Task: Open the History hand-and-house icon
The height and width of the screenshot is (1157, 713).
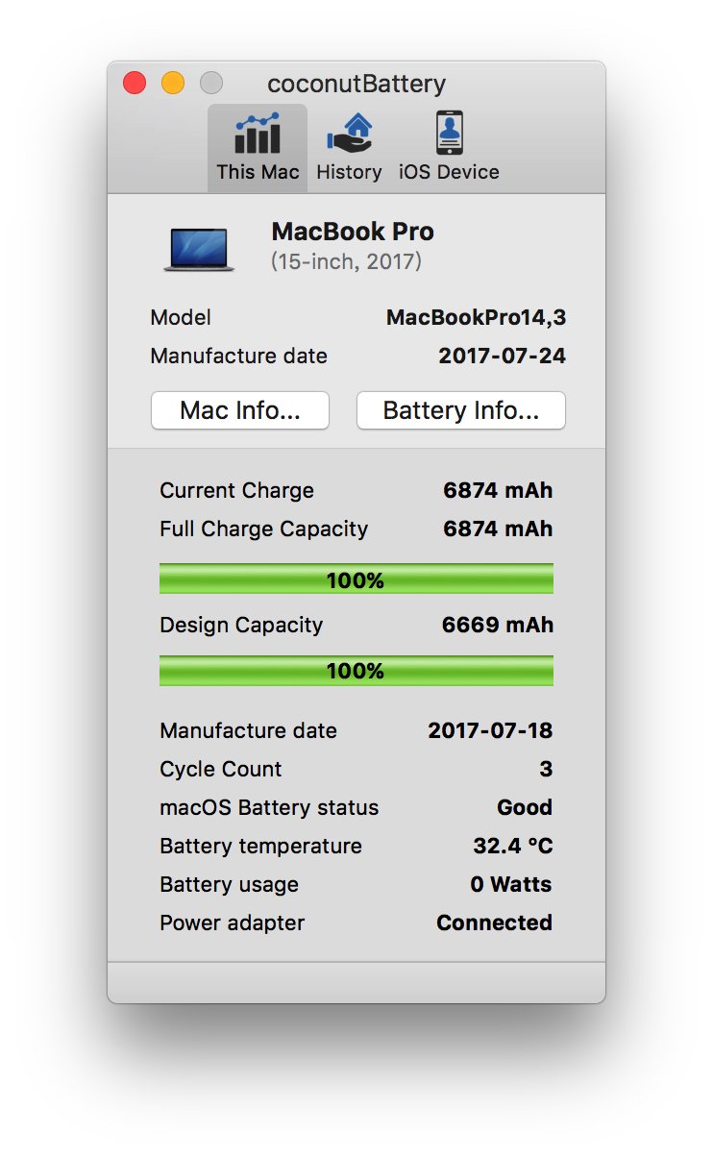Action: coord(349,134)
